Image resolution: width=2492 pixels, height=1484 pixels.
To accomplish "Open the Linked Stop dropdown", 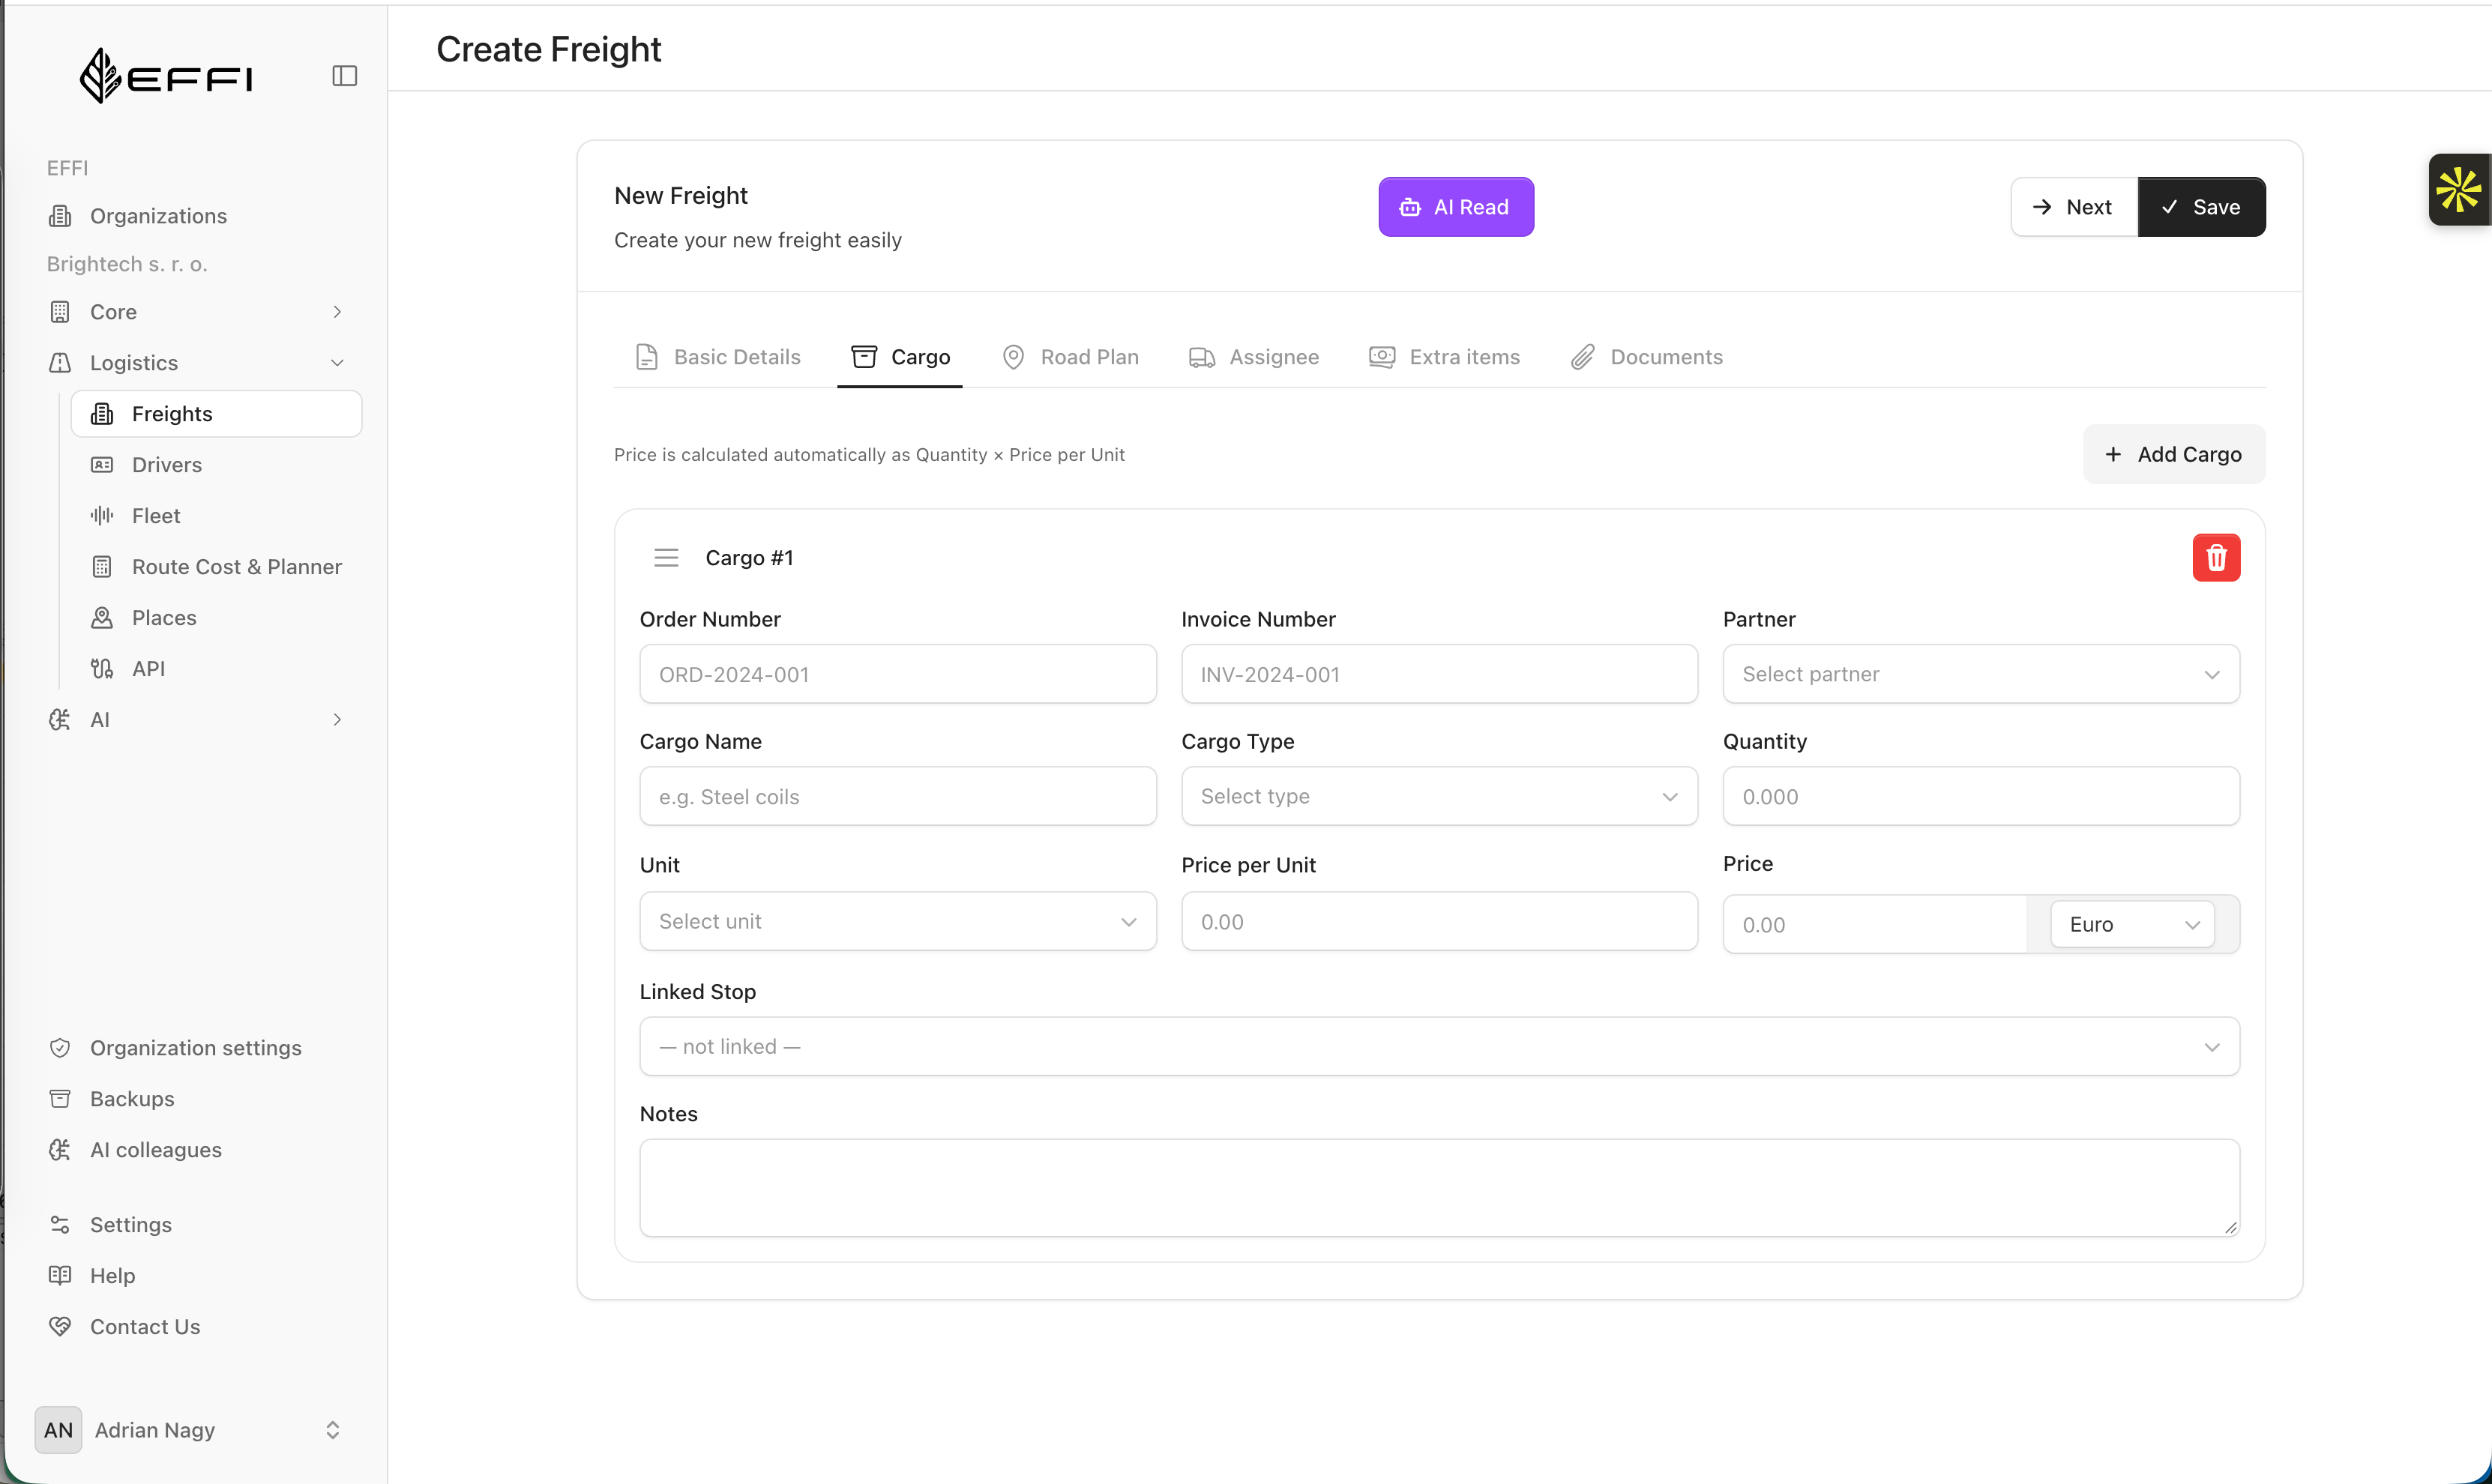I will pos(1439,1047).
